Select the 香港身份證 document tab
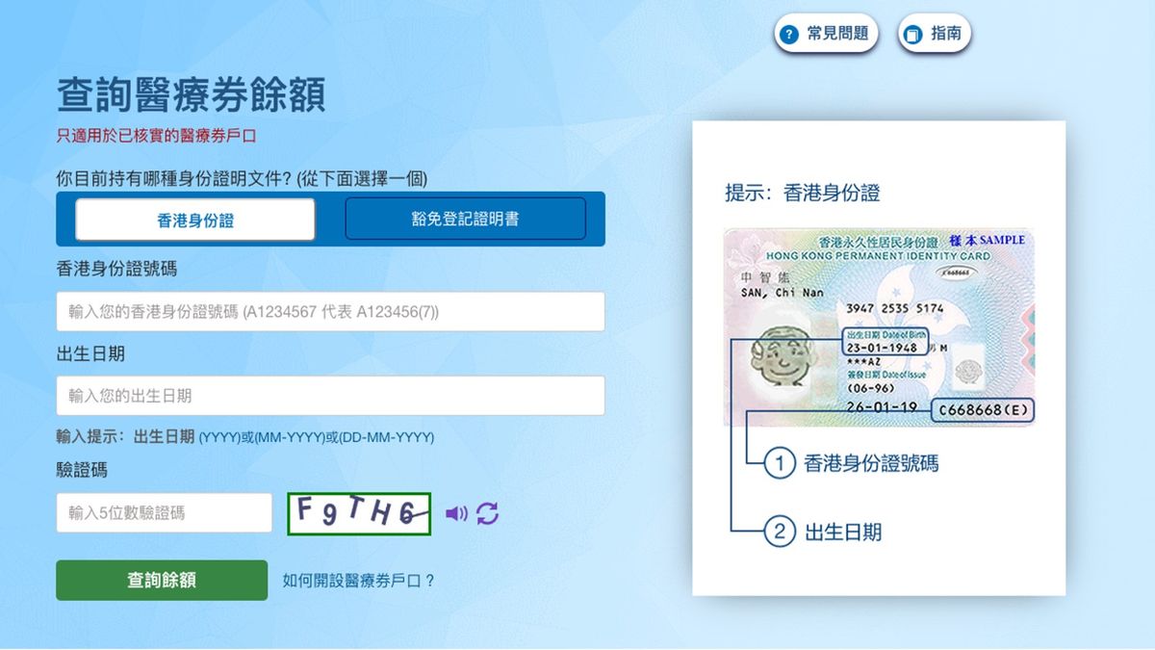The image size is (1155, 650). tap(195, 220)
